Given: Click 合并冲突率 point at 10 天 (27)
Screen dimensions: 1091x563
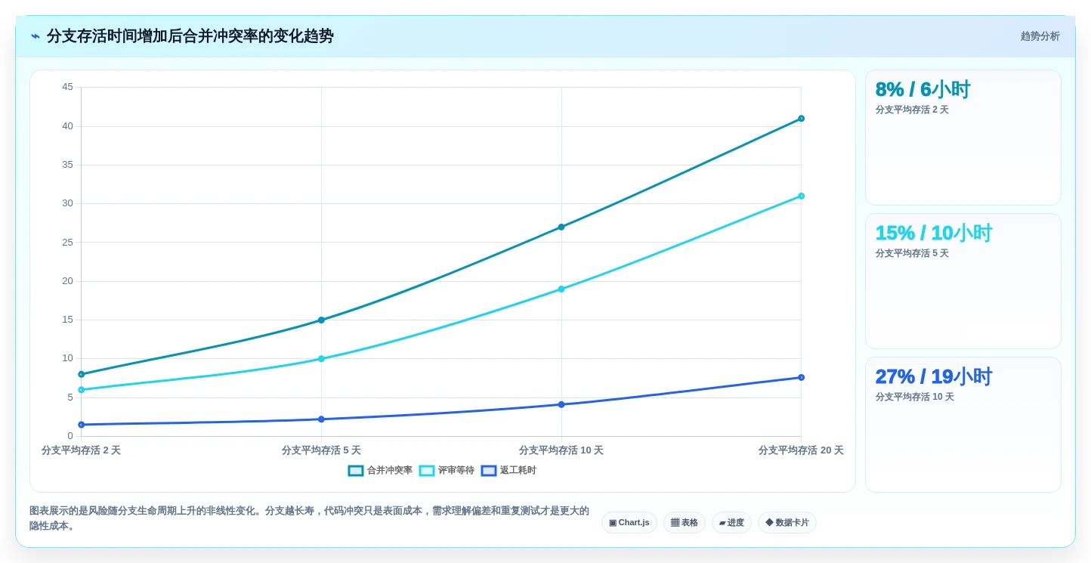Looking at the screenshot, I should click(561, 227).
